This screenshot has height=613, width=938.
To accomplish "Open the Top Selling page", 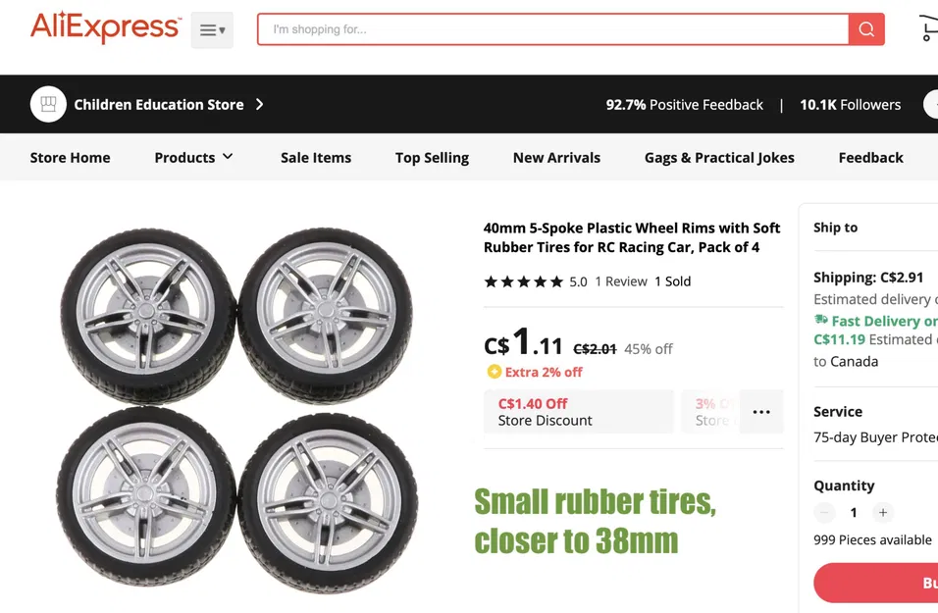I will pyautogui.click(x=432, y=157).
